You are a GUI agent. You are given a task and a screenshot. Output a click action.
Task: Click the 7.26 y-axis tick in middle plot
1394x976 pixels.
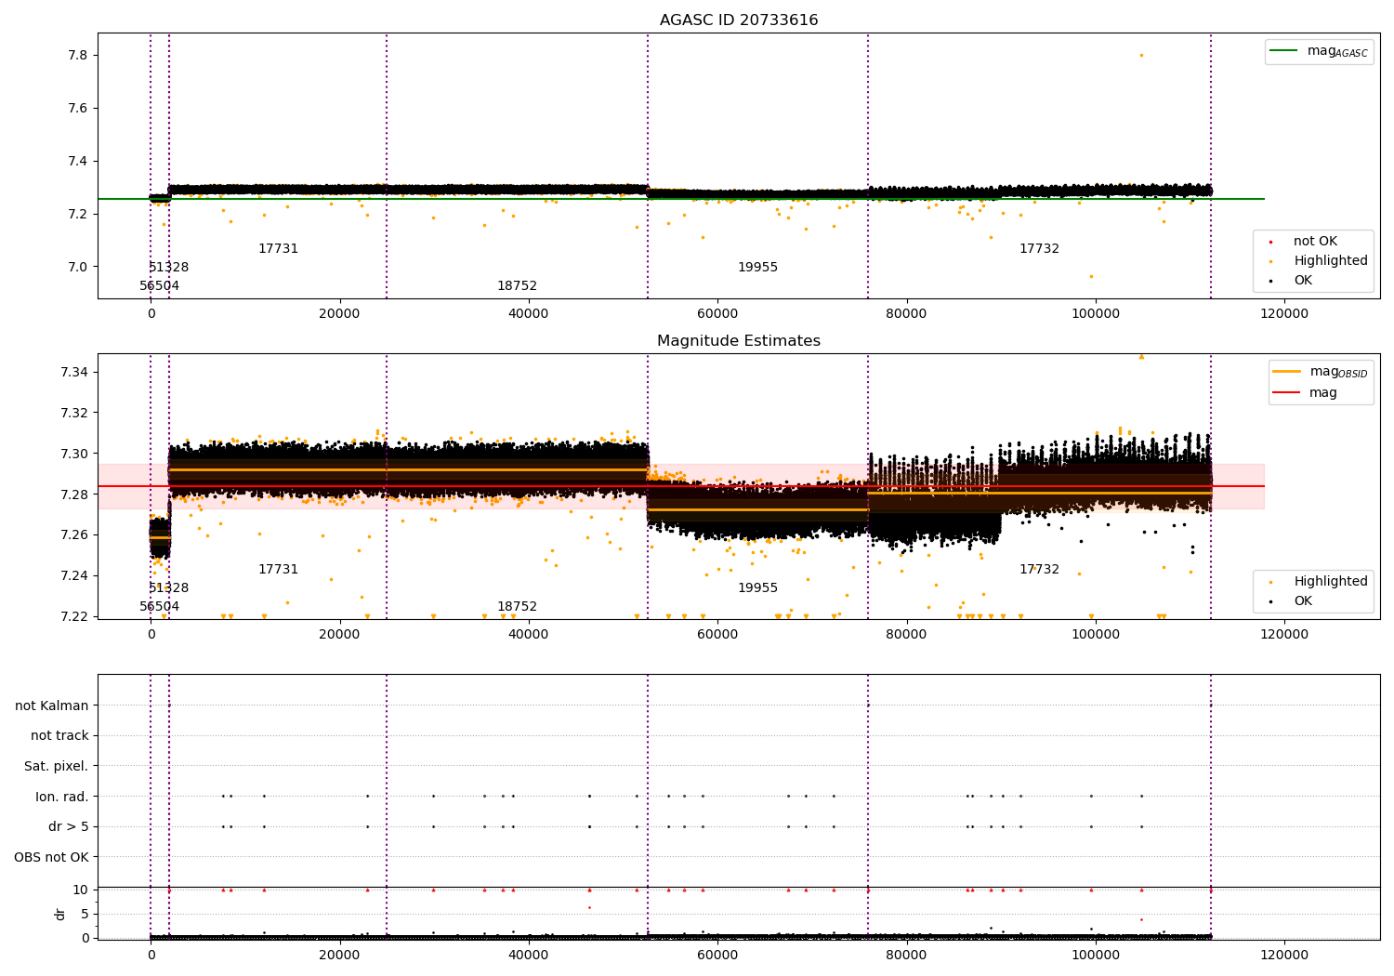[x=74, y=535]
